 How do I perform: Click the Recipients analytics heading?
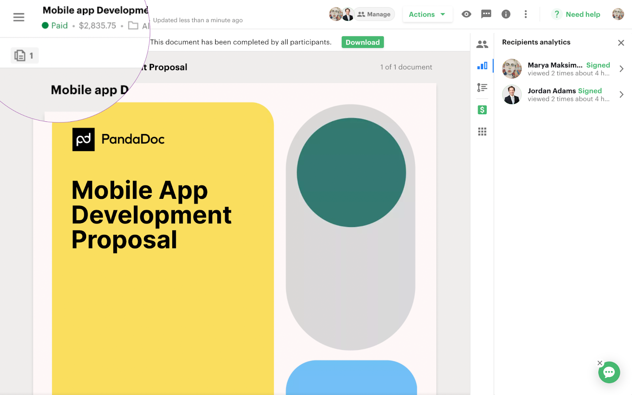point(536,42)
